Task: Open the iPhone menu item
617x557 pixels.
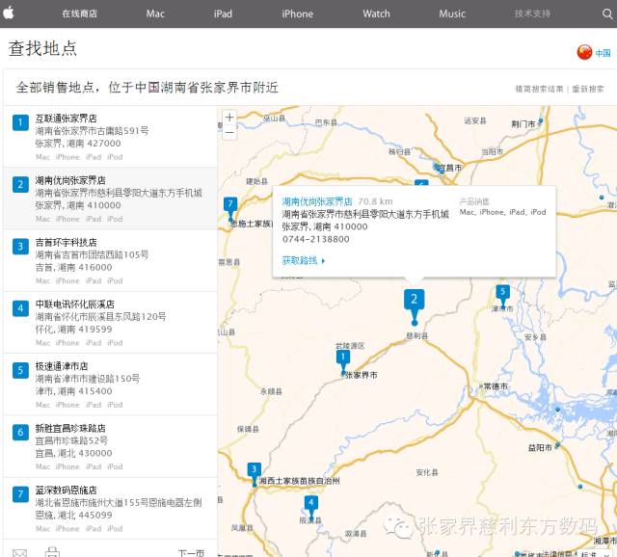Action: pos(298,13)
